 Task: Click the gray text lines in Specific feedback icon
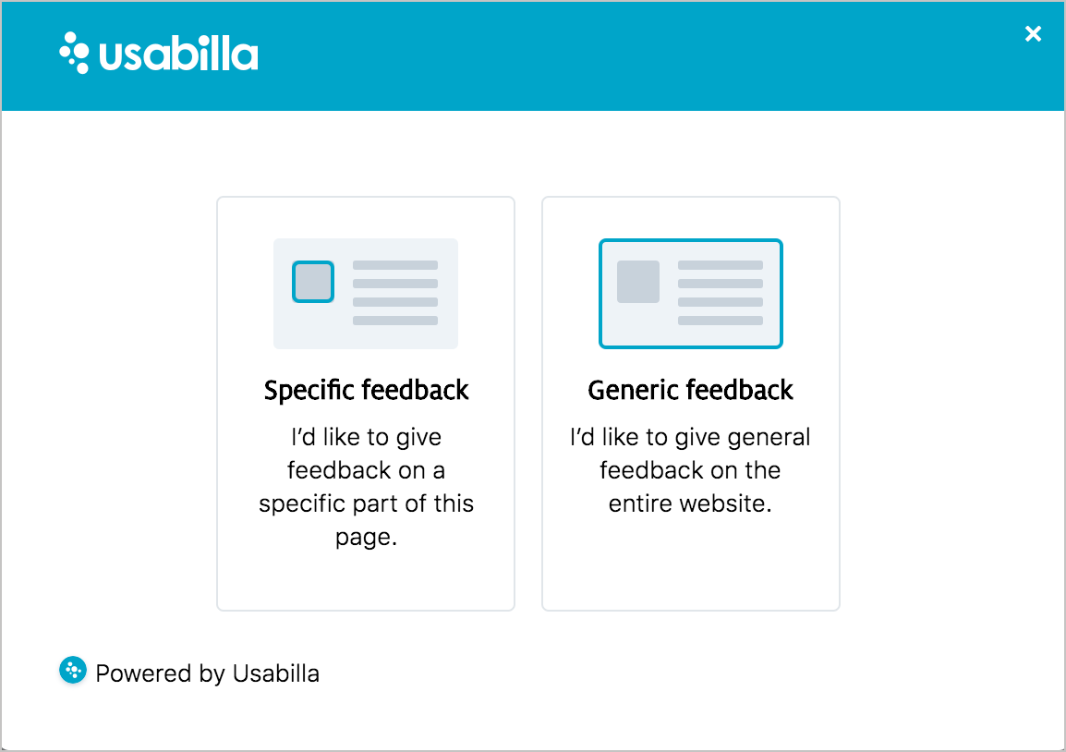[395, 292]
